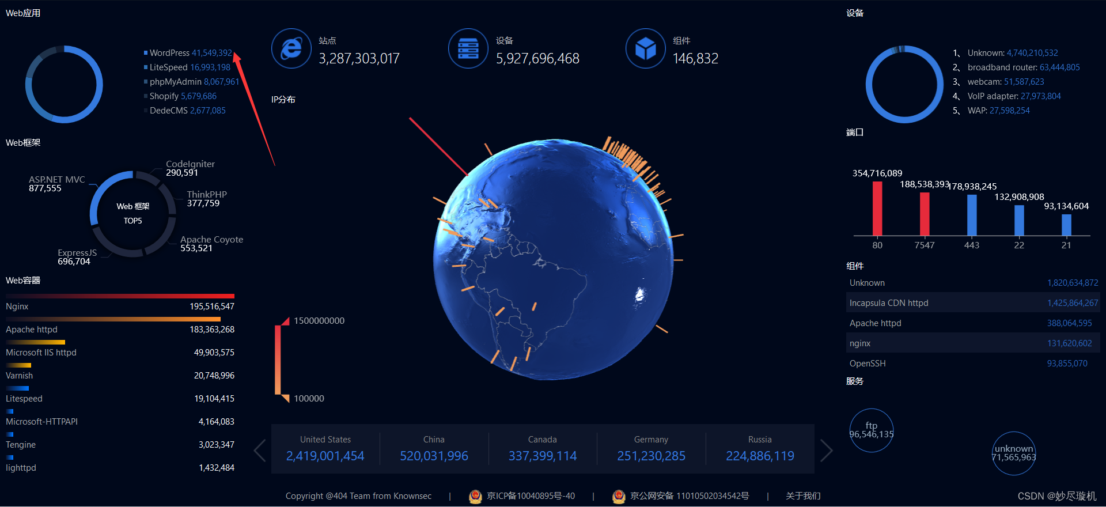The image size is (1106, 507).
Task: Open the 关于我们 link
Action: [x=803, y=496]
